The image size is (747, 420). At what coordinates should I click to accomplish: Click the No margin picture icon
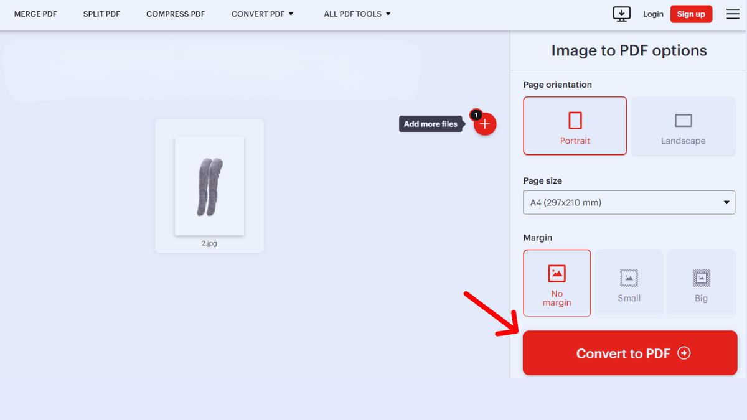[x=557, y=273]
